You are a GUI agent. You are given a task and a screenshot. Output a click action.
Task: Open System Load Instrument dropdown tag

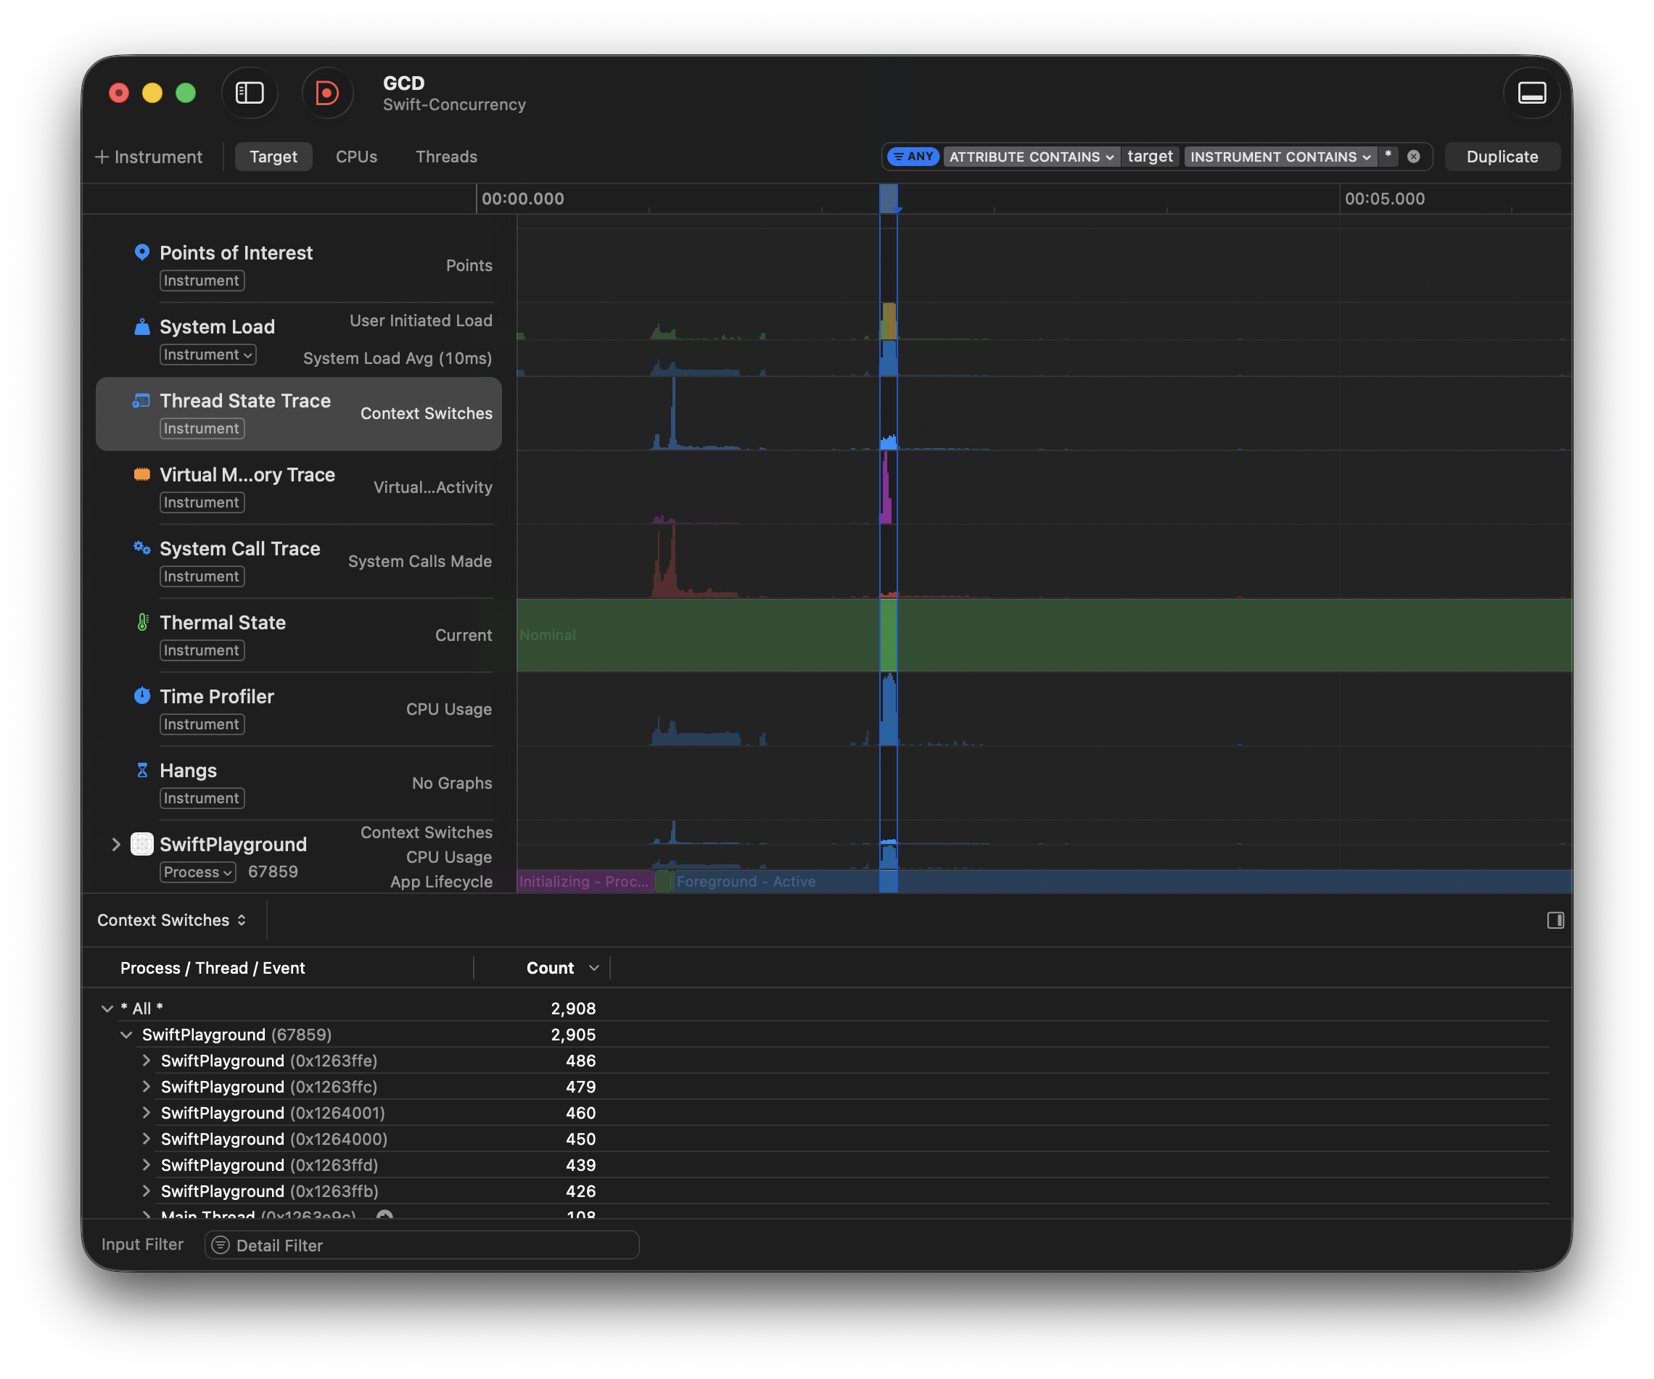pyautogui.click(x=208, y=355)
